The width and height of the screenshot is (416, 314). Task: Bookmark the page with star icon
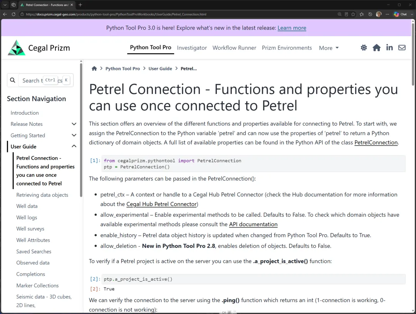pos(353,14)
